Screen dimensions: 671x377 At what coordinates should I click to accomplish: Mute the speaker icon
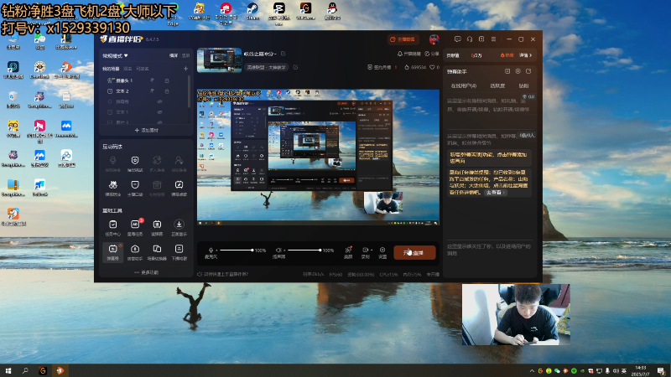click(x=278, y=250)
